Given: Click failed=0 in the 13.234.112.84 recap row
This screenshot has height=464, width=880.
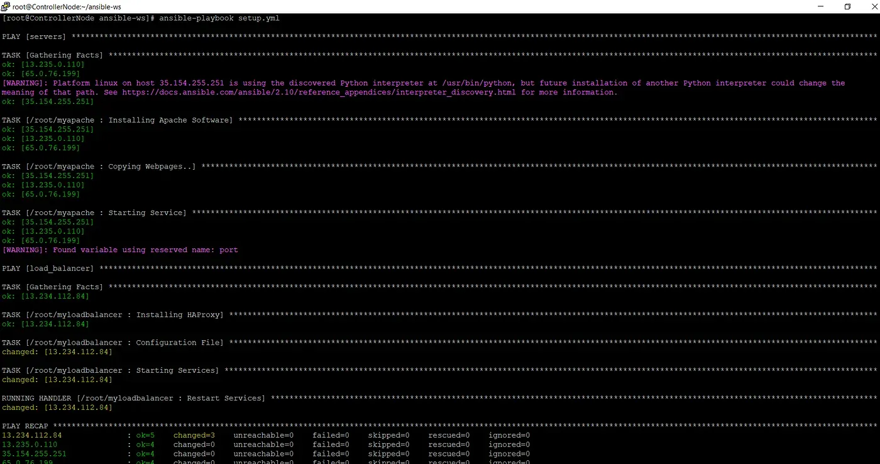Looking at the screenshot, I should 331,435.
